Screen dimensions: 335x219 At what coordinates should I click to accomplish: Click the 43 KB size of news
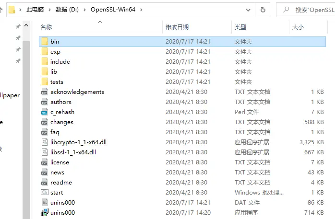316,173
